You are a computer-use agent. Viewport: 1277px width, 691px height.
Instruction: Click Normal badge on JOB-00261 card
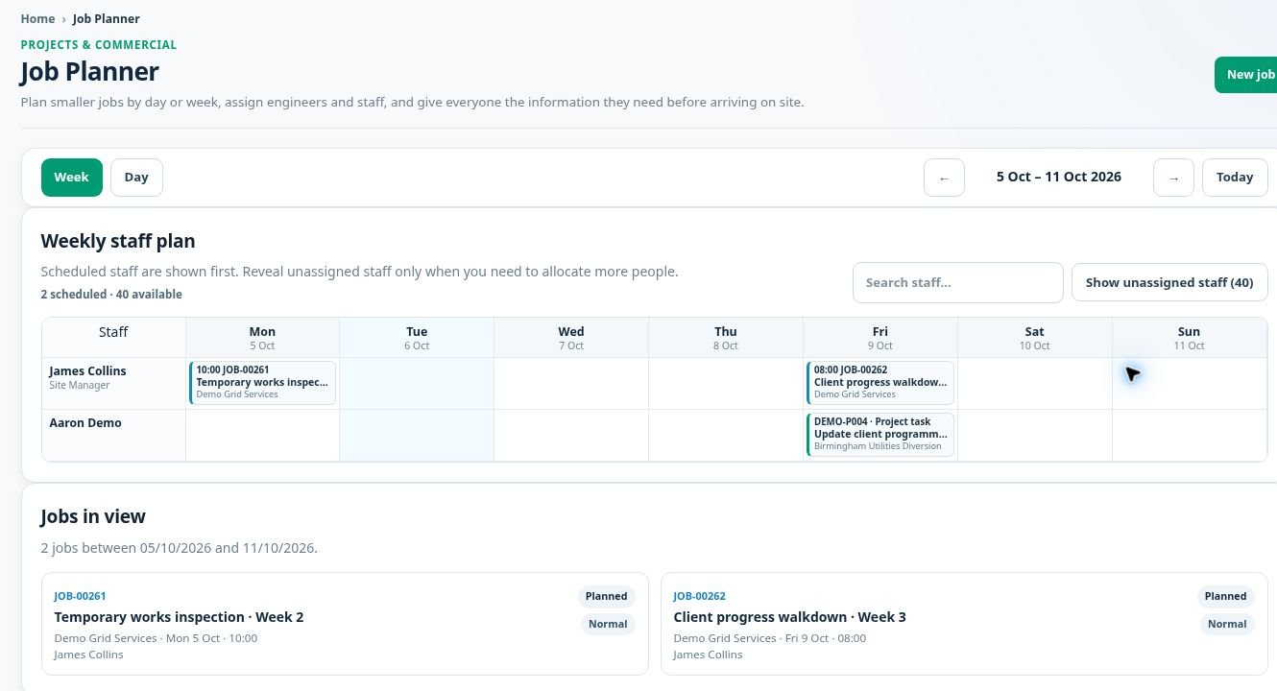(608, 624)
